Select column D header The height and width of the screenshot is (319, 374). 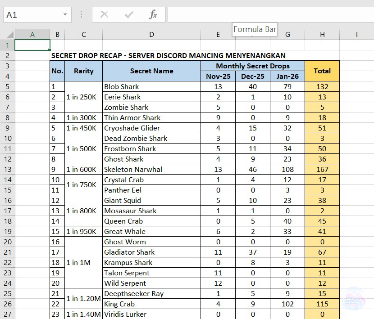[151, 35]
